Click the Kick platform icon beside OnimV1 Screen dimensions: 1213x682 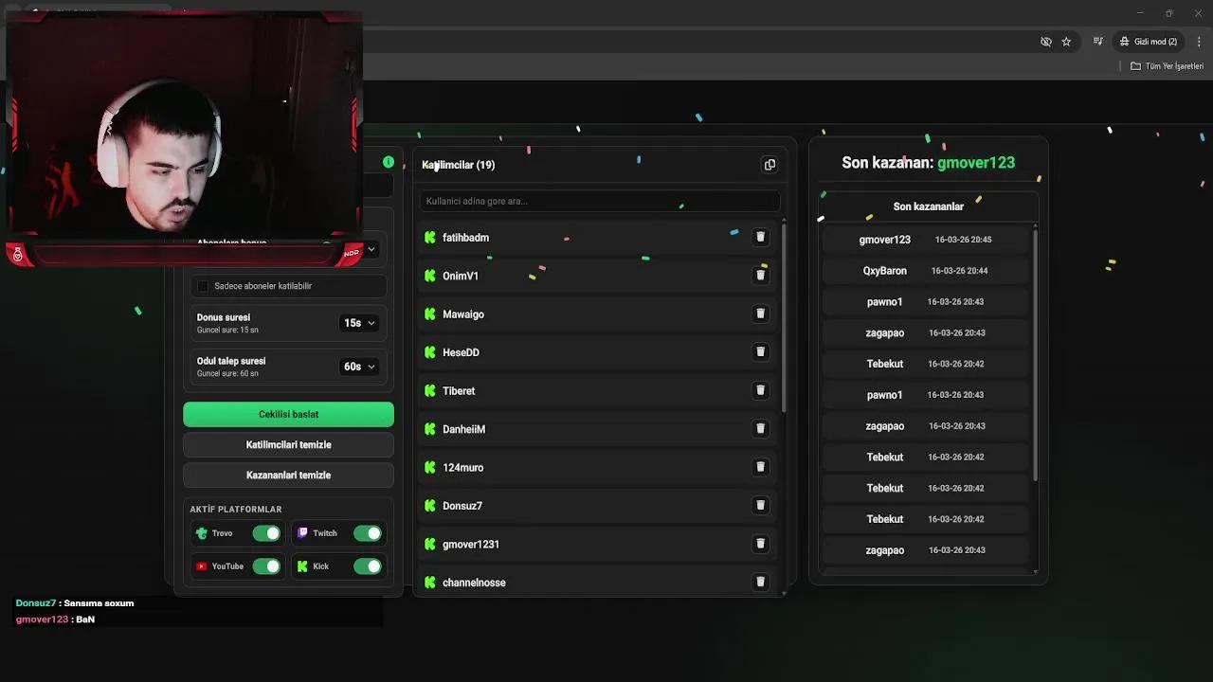click(431, 276)
